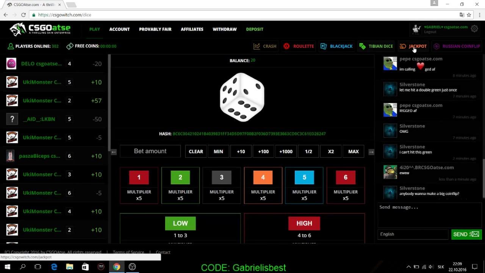This screenshot has width=485, height=273.
Task: Open the PLAY menu item
Action: 95,29
